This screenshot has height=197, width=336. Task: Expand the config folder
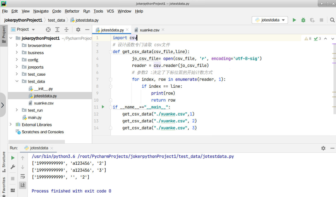click(17, 60)
